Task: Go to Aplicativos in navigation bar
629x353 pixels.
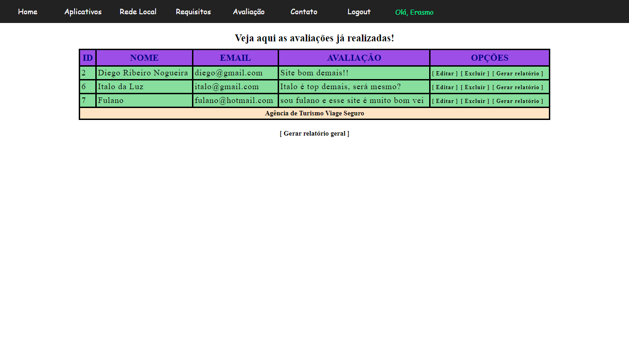Action: point(83,11)
